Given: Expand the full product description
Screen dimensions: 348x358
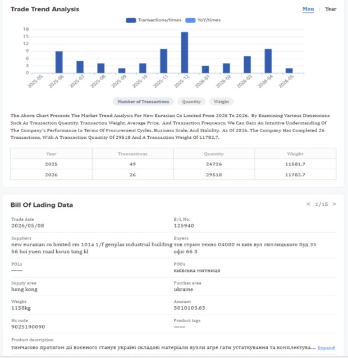Looking at the screenshot, I should point(326,348).
